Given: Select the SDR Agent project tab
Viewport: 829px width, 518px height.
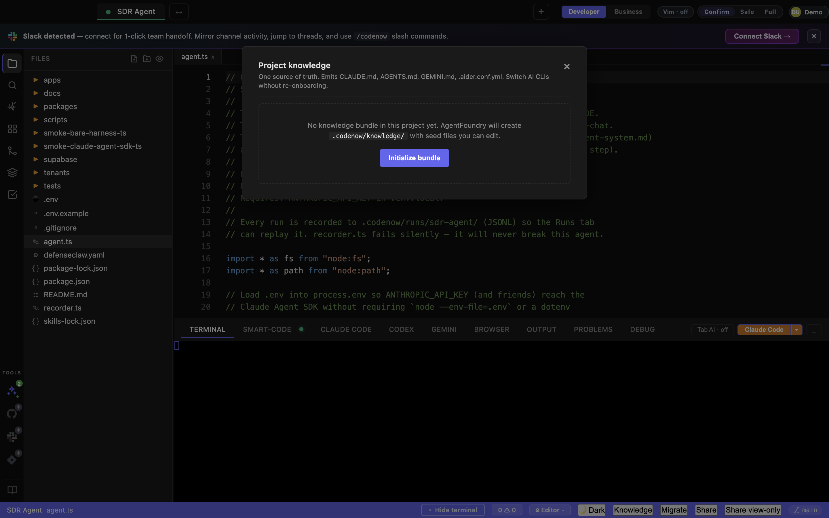Looking at the screenshot, I should (x=130, y=12).
